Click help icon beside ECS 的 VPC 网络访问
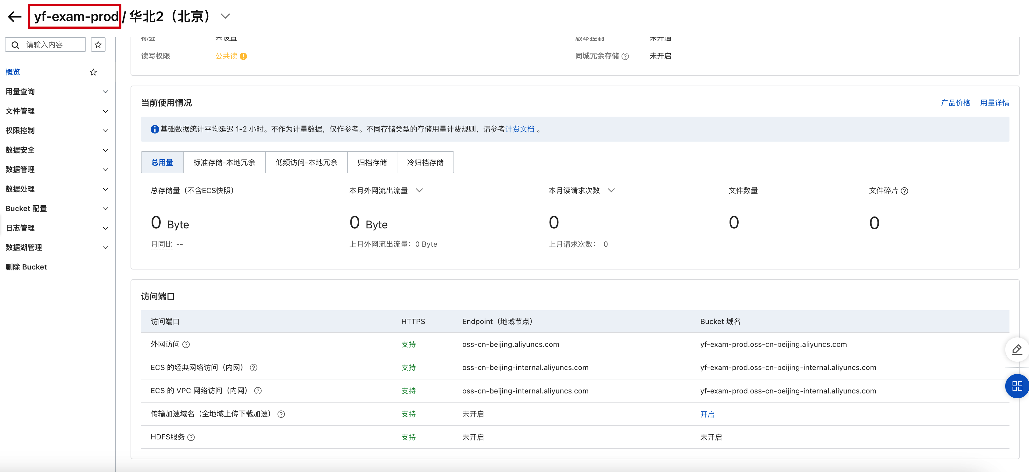The width and height of the screenshot is (1029, 472). (258, 391)
